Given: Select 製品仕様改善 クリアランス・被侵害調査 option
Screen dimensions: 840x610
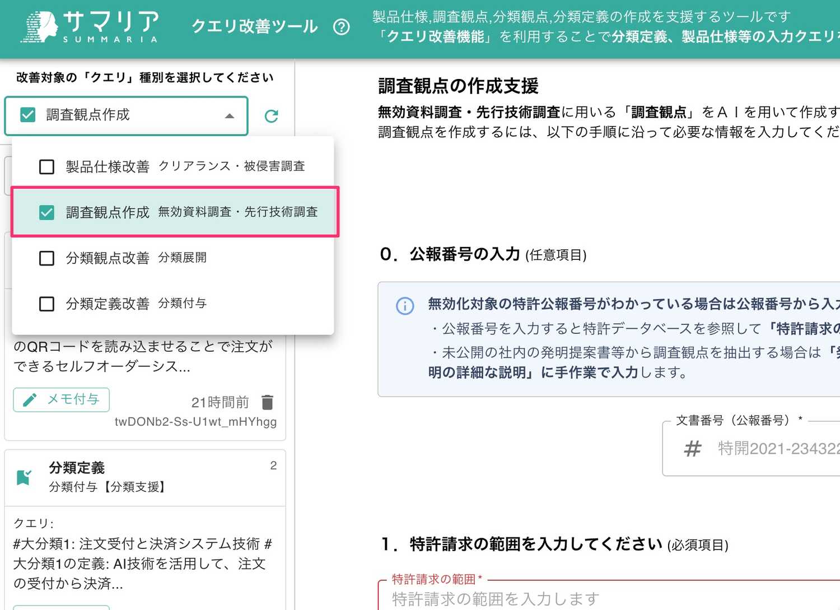Looking at the screenshot, I should click(172, 166).
